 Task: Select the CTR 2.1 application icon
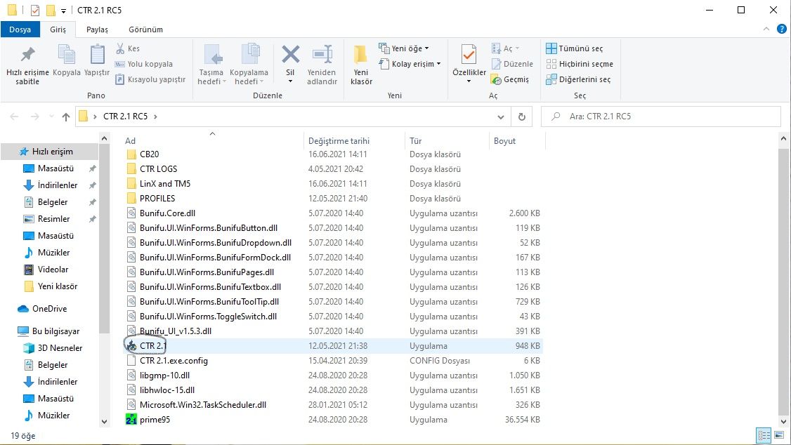[131, 346]
